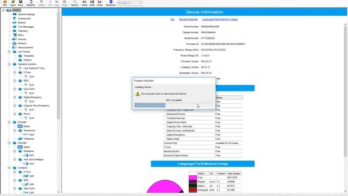Viewport: 348px width, 196px height.
Task: Click the Write device toolbar icon
Action: click(x=92, y=3)
